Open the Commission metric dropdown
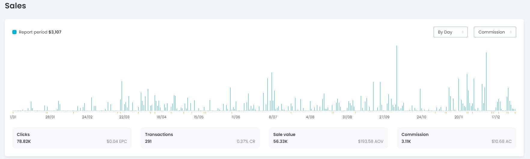The width and height of the screenshot is (530, 159). (x=494, y=32)
